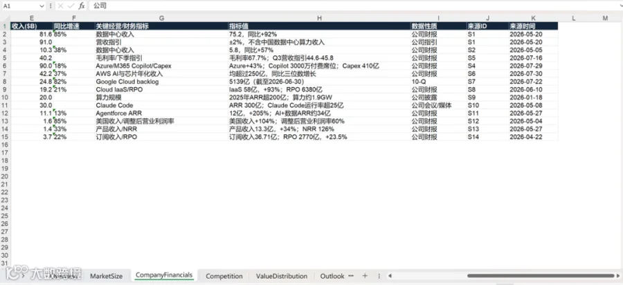Click the Name Box showing A1

21,6
